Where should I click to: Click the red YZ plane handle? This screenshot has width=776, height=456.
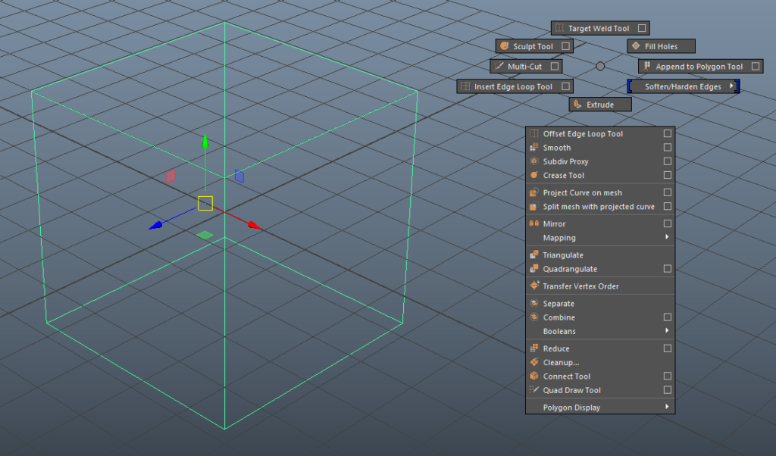coord(171,176)
